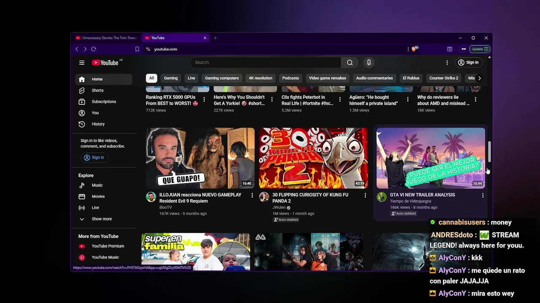Click the page vertical scrollbar thumb
Viewport: 540px width, 303px height.
[x=489, y=151]
